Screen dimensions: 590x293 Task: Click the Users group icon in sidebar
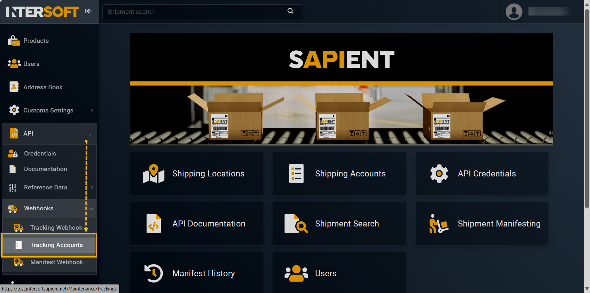pos(14,64)
